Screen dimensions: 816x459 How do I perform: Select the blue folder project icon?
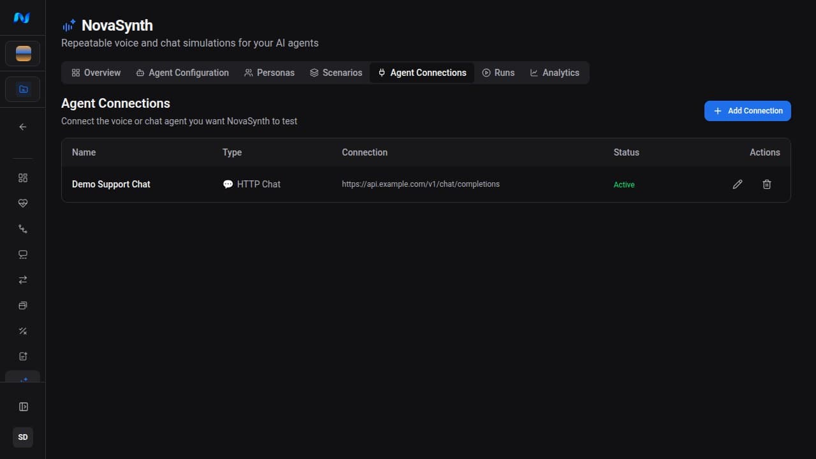(x=23, y=89)
